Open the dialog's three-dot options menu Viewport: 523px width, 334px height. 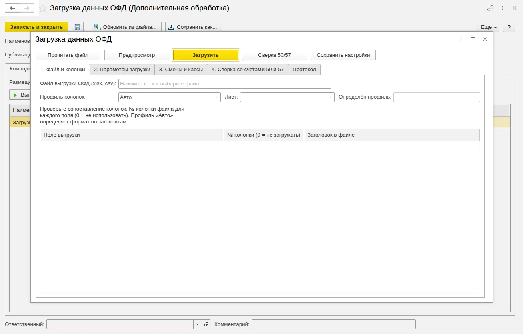click(x=461, y=39)
